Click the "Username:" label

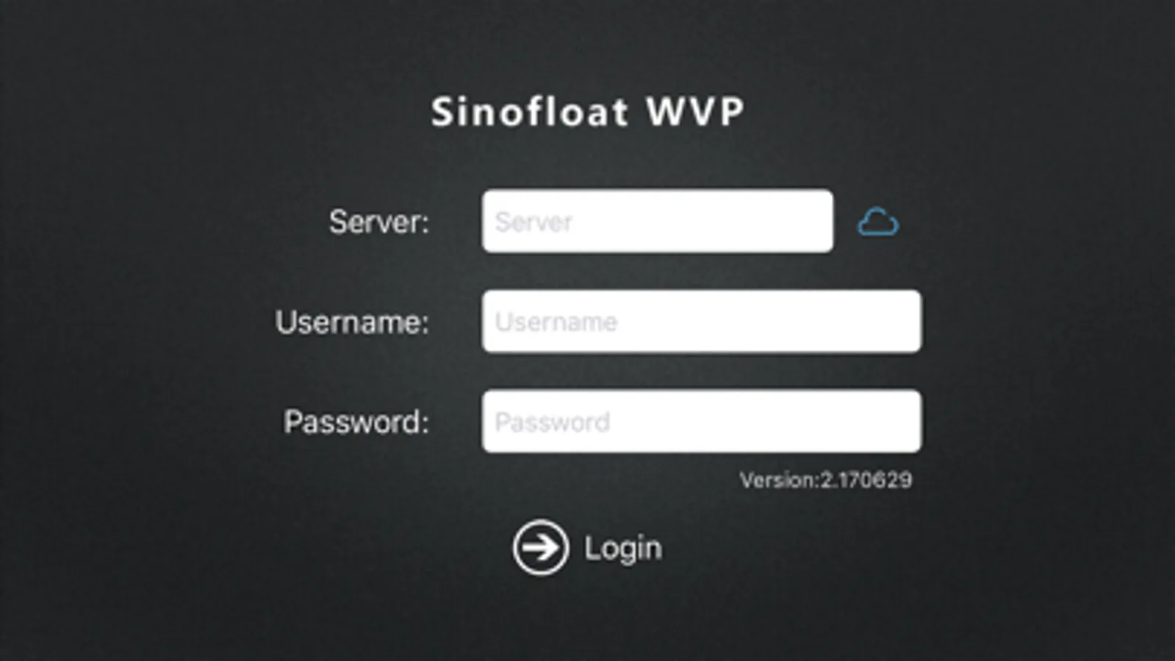352,322
